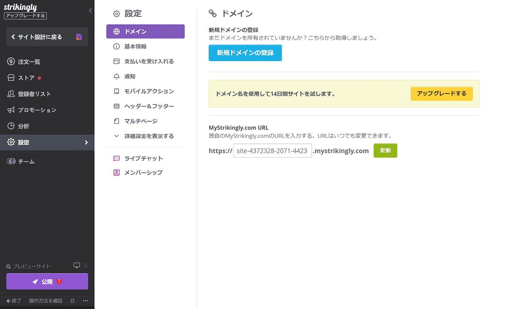Image resolution: width=506 pixels, height=309 pixels.
Task: Select the ドメイン globe icon in settings menu
Action: [x=116, y=31]
